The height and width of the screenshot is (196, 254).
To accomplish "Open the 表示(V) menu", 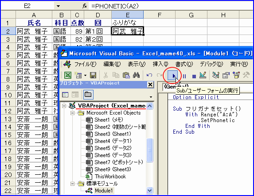I will click(137, 64).
